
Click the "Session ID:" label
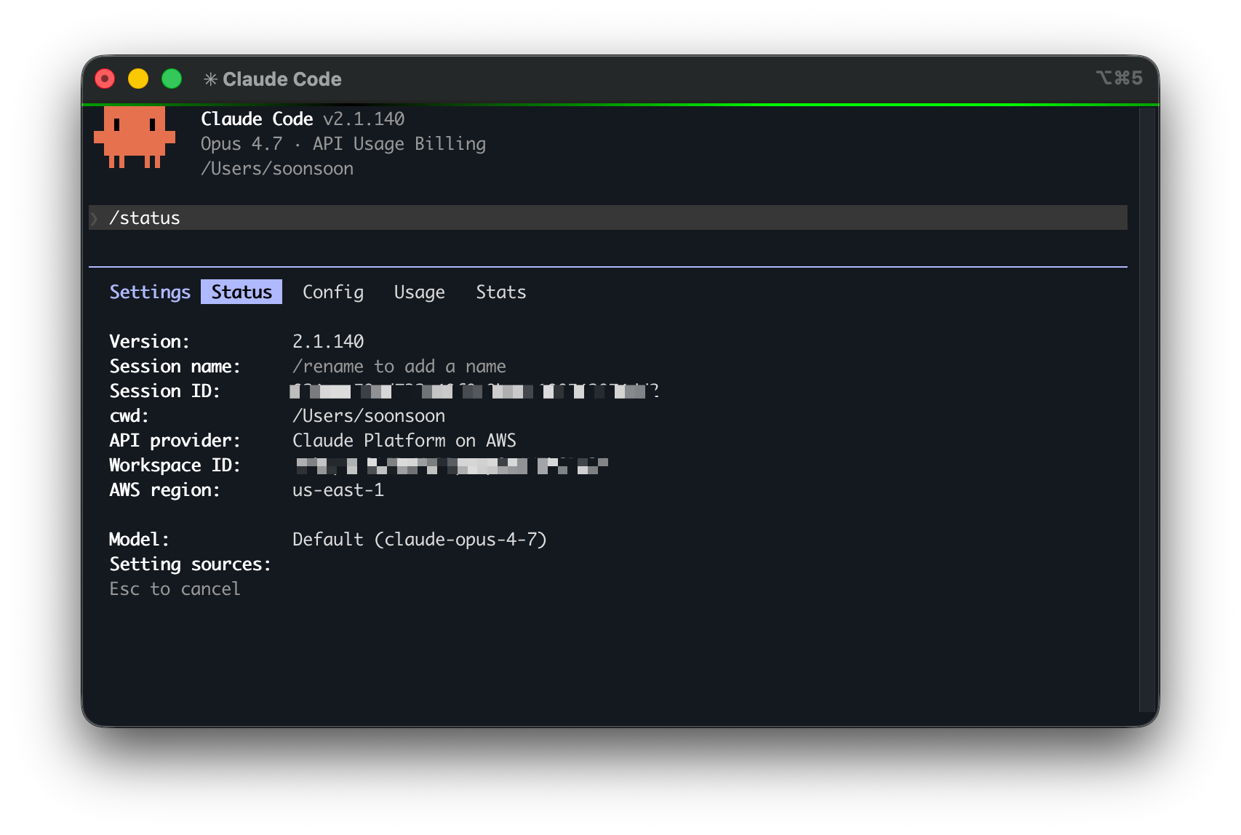tap(165, 391)
